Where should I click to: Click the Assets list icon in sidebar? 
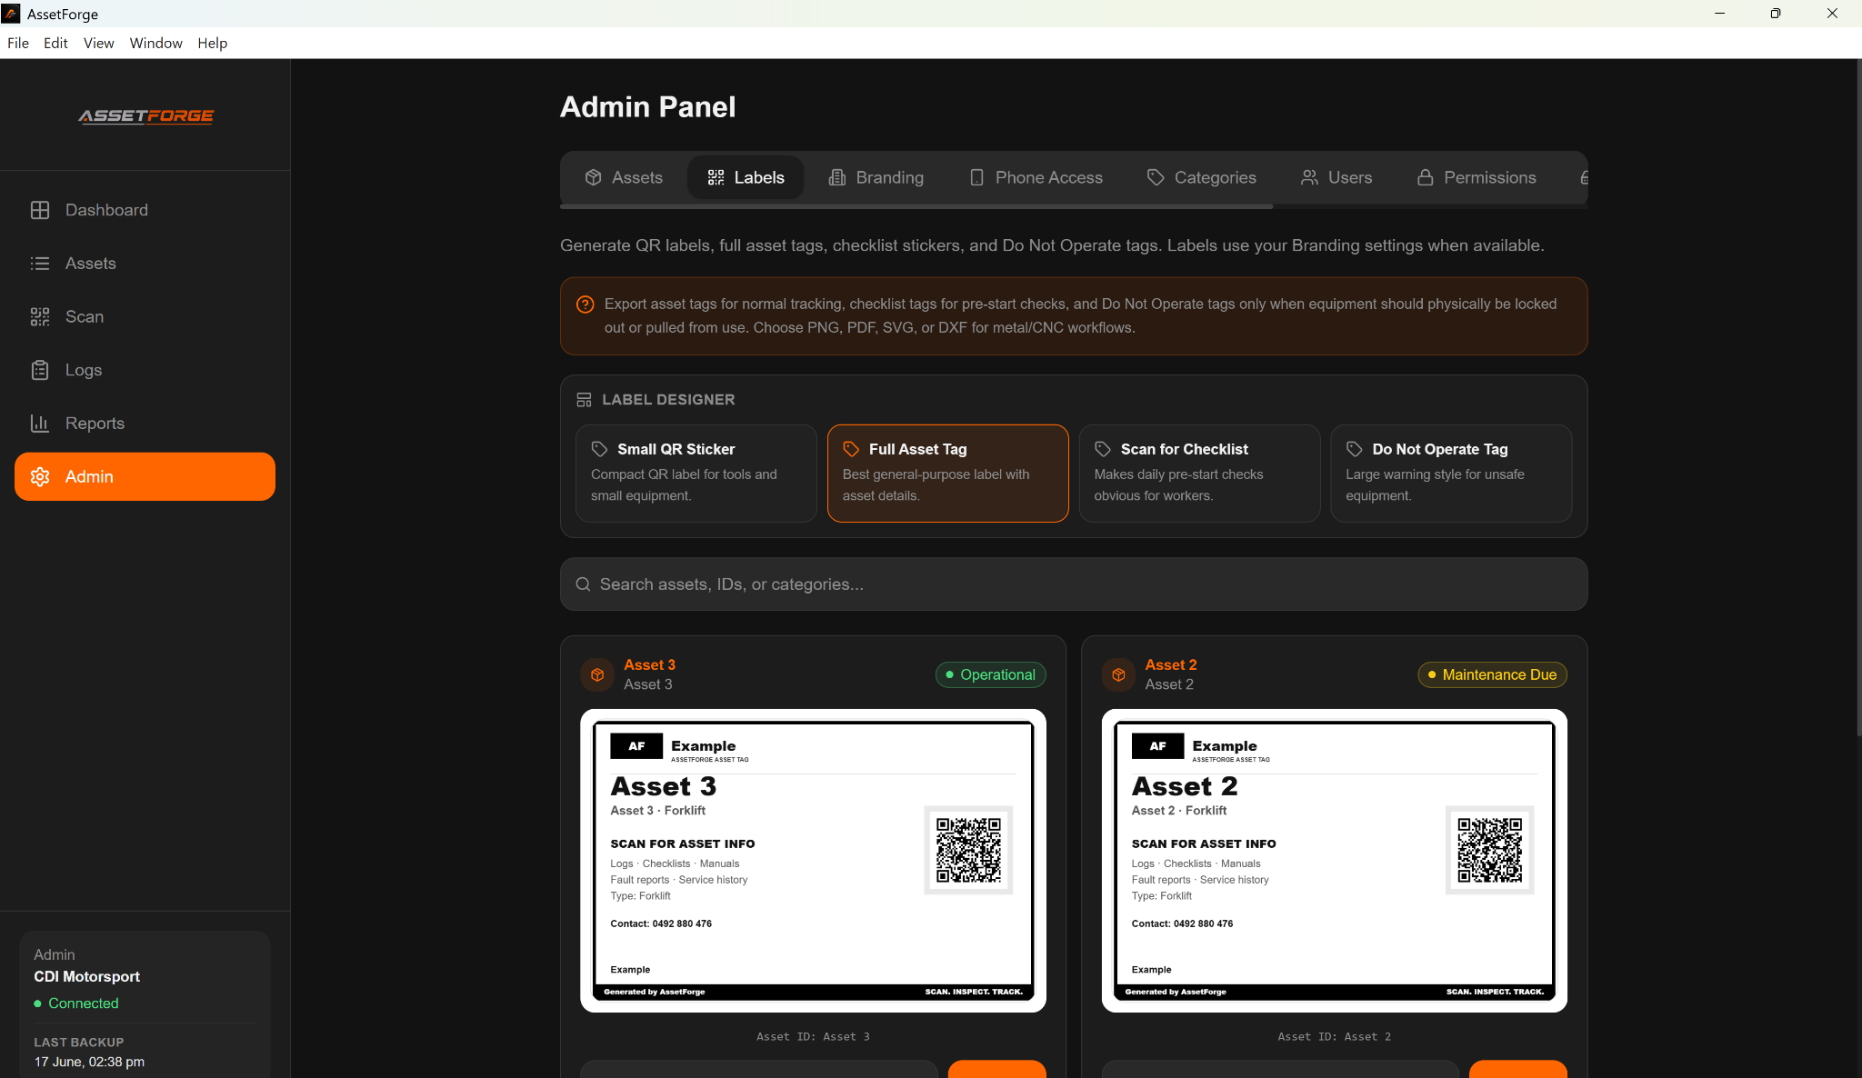pos(40,264)
